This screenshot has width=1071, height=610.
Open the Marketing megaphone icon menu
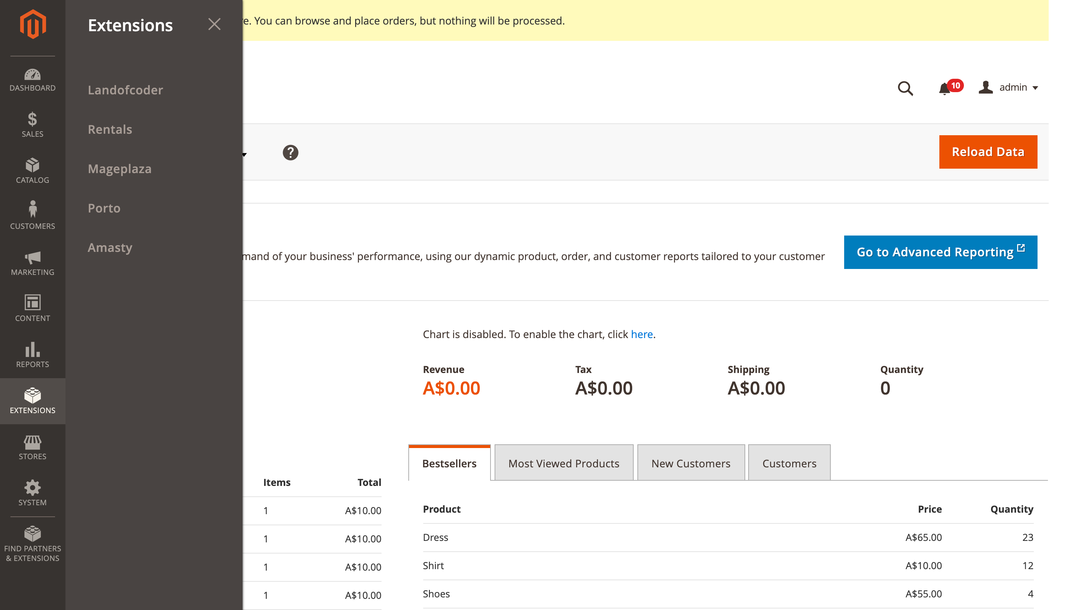pyautogui.click(x=32, y=263)
